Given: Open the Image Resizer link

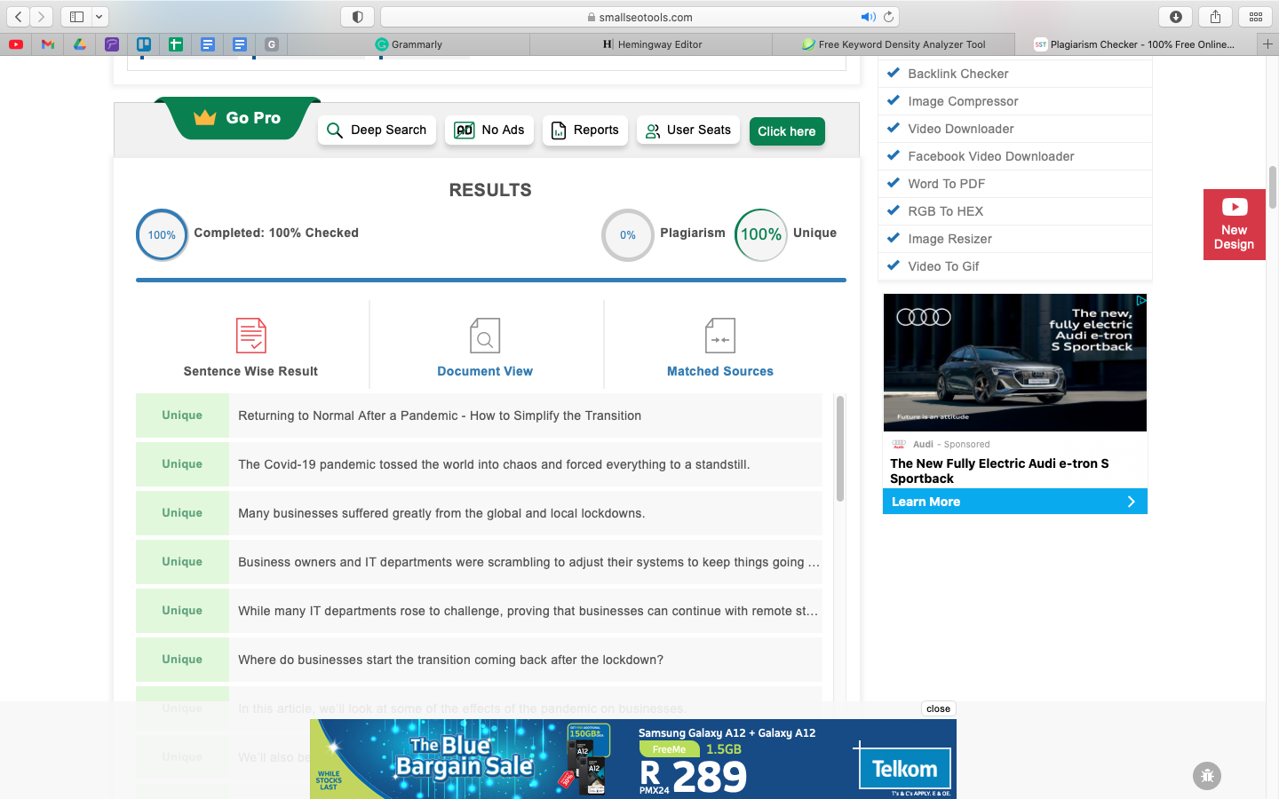Looking at the screenshot, I should [x=949, y=239].
